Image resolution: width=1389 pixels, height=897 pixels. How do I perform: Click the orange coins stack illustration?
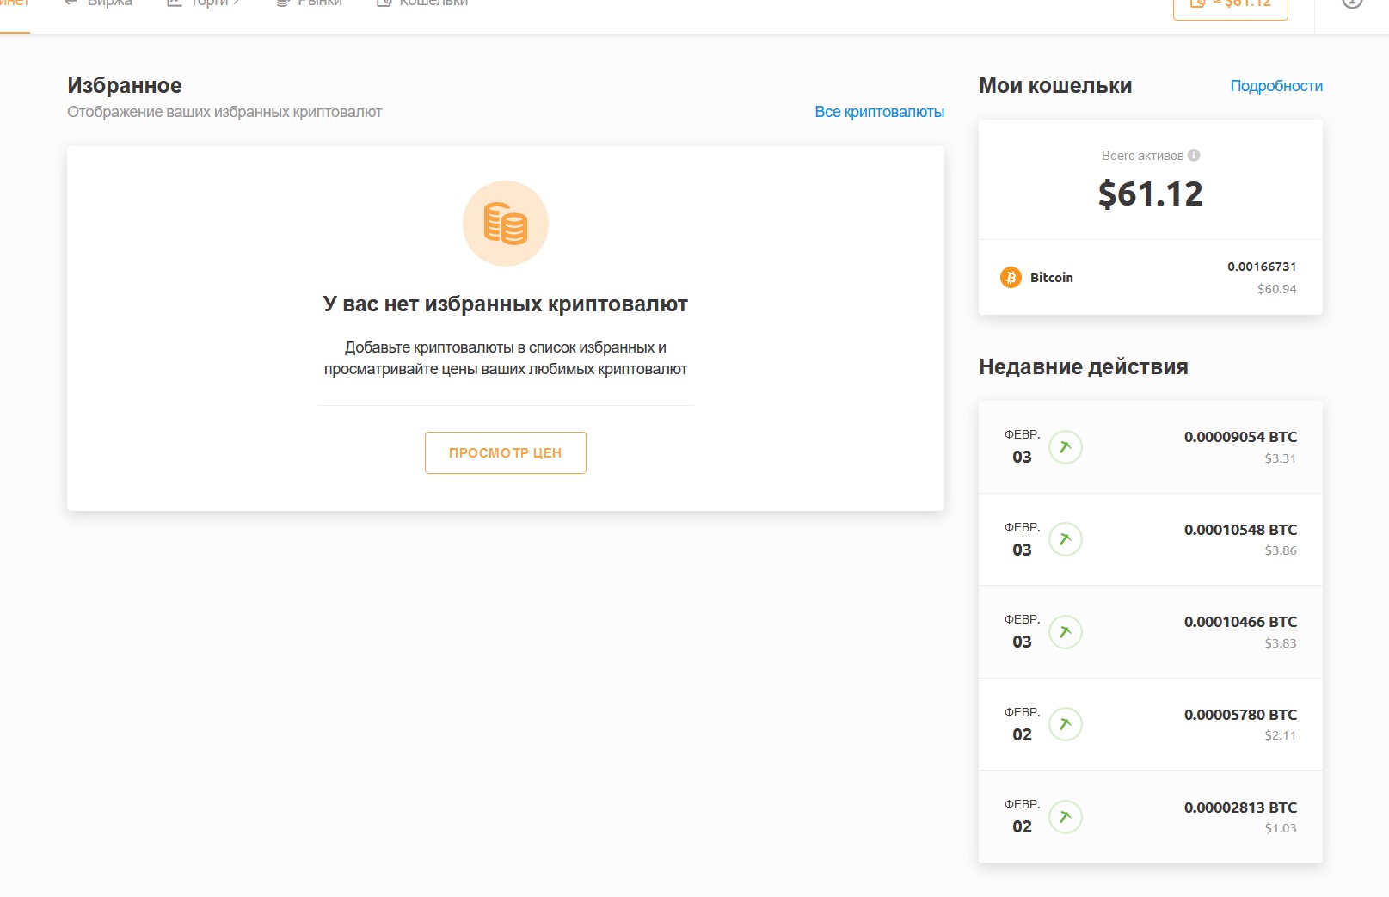pyautogui.click(x=505, y=224)
